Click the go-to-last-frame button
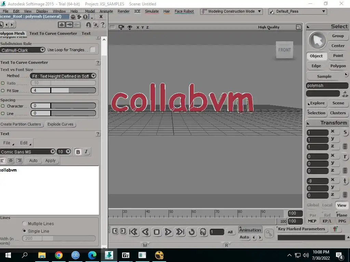The image size is (350, 262). 180,232
